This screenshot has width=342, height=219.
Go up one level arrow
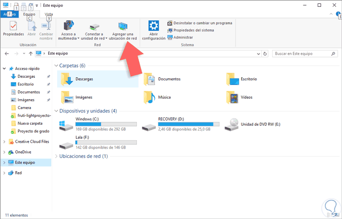[31, 53]
